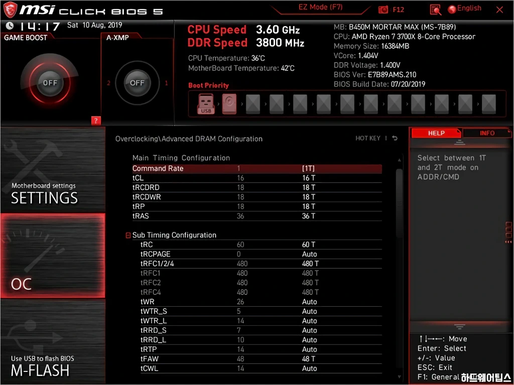Click the 'Boot Priority' label
Viewport: 514px width, 385px height.
coord(208,85)
